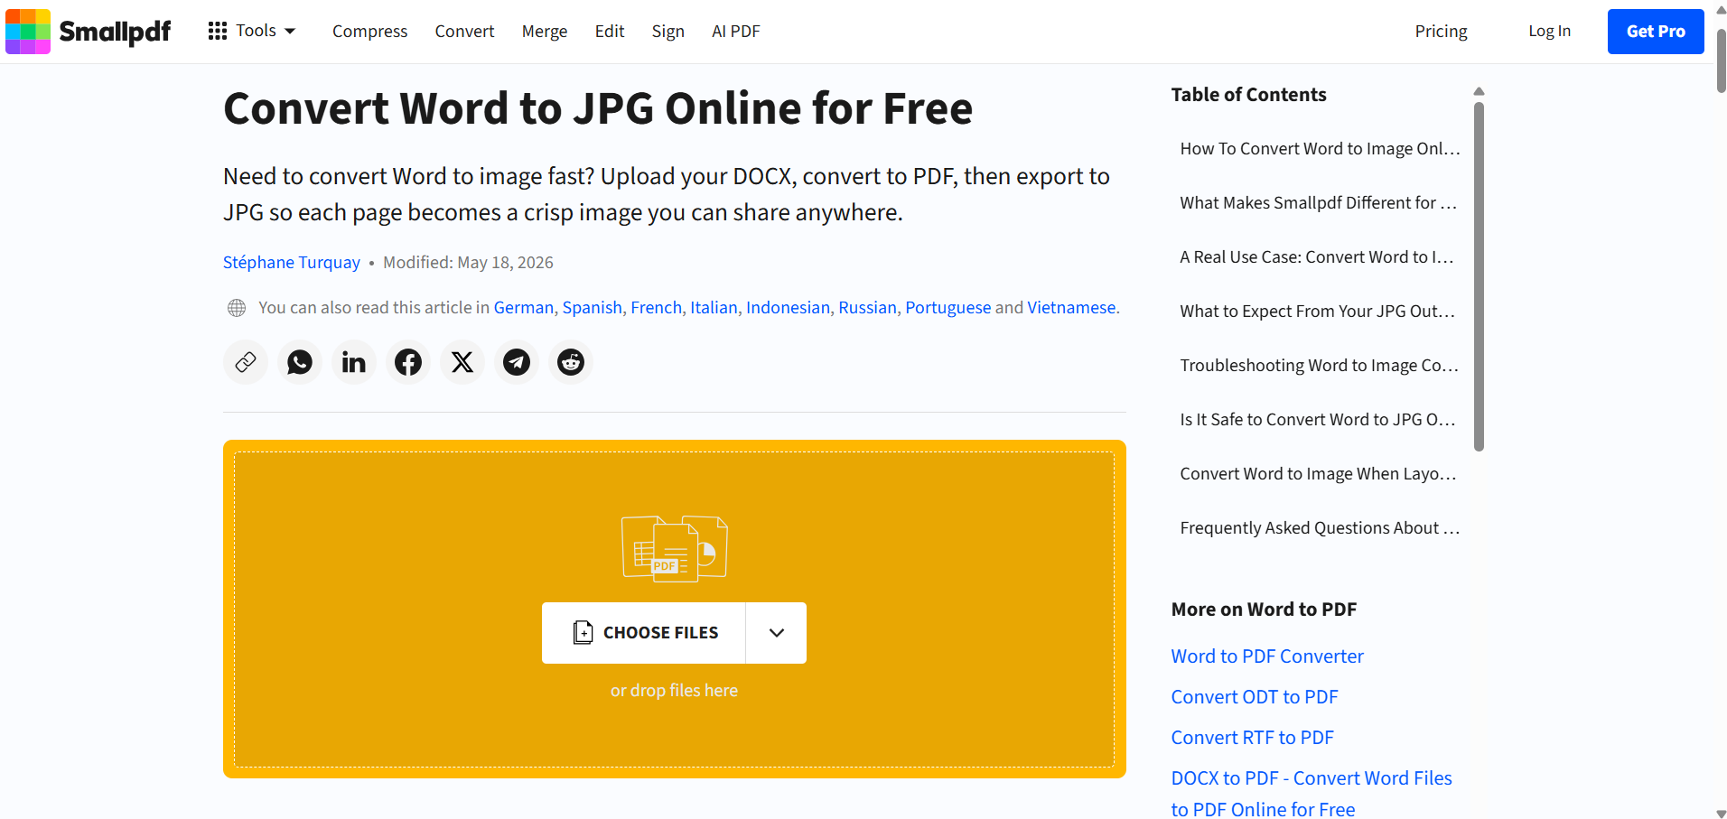Jump to Frequently Asked Questions section
Screen dimensions: 1727x819
point(1320,528)
